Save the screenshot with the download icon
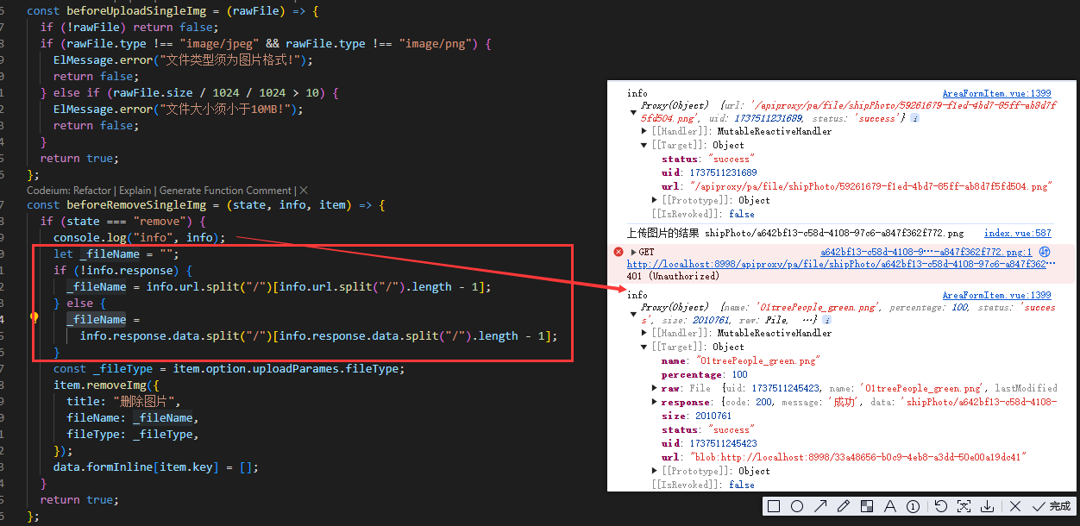The image size is (1080, 526). coord(988,506)
